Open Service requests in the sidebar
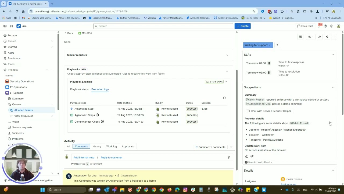 22,127
